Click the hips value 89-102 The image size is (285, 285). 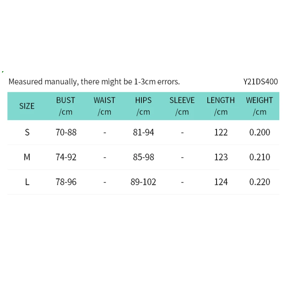(143, 182)
